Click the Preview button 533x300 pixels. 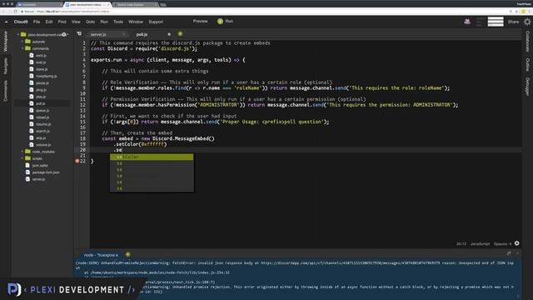tap(200, 21)
